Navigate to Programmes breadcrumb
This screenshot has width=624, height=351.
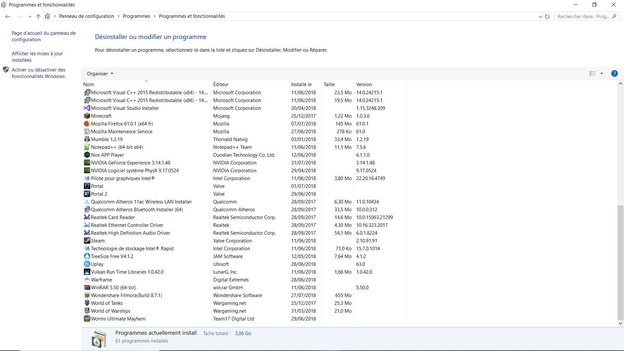click(x=136, y=16)
